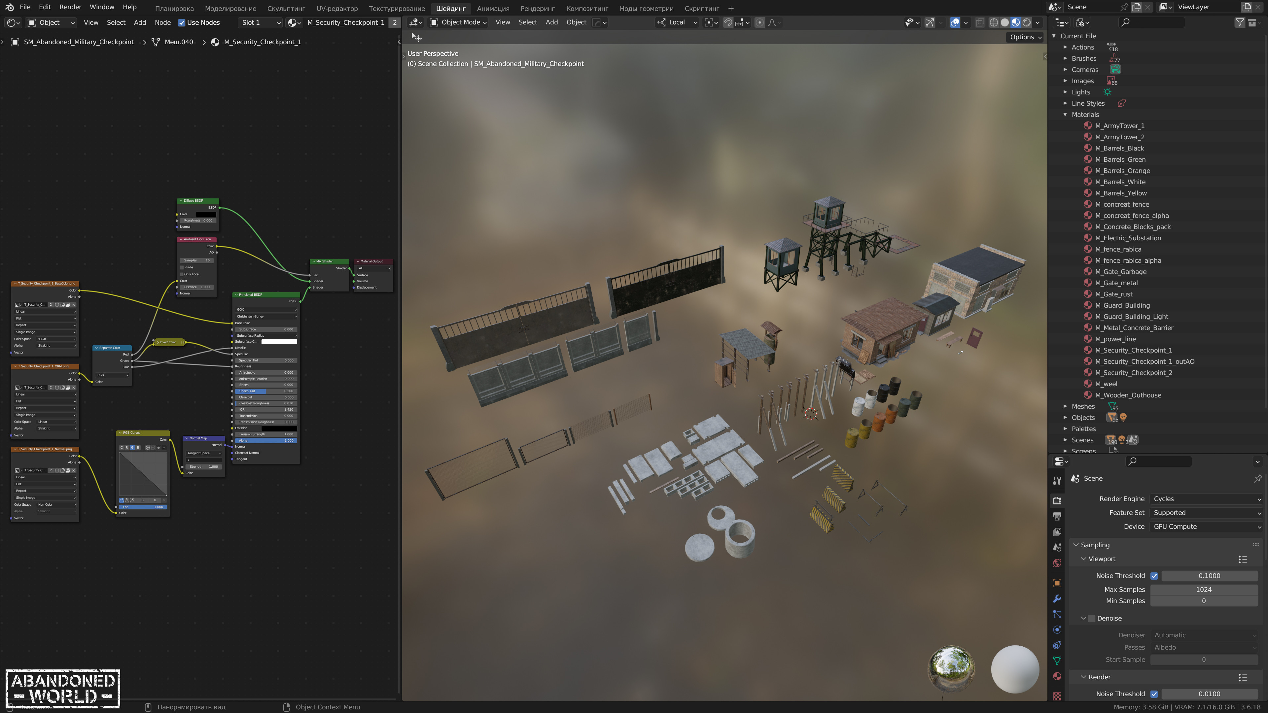Adjust the RGB Curves Fac slider
Image resolution: width=1268 pixels, height=713 pixels.
(143, 507)
